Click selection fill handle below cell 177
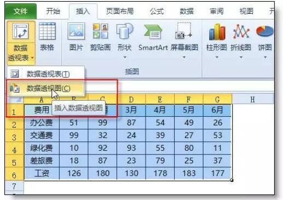The width and height of the screenshot is (283, 200). pyautogui.click(x=232, y=180)
